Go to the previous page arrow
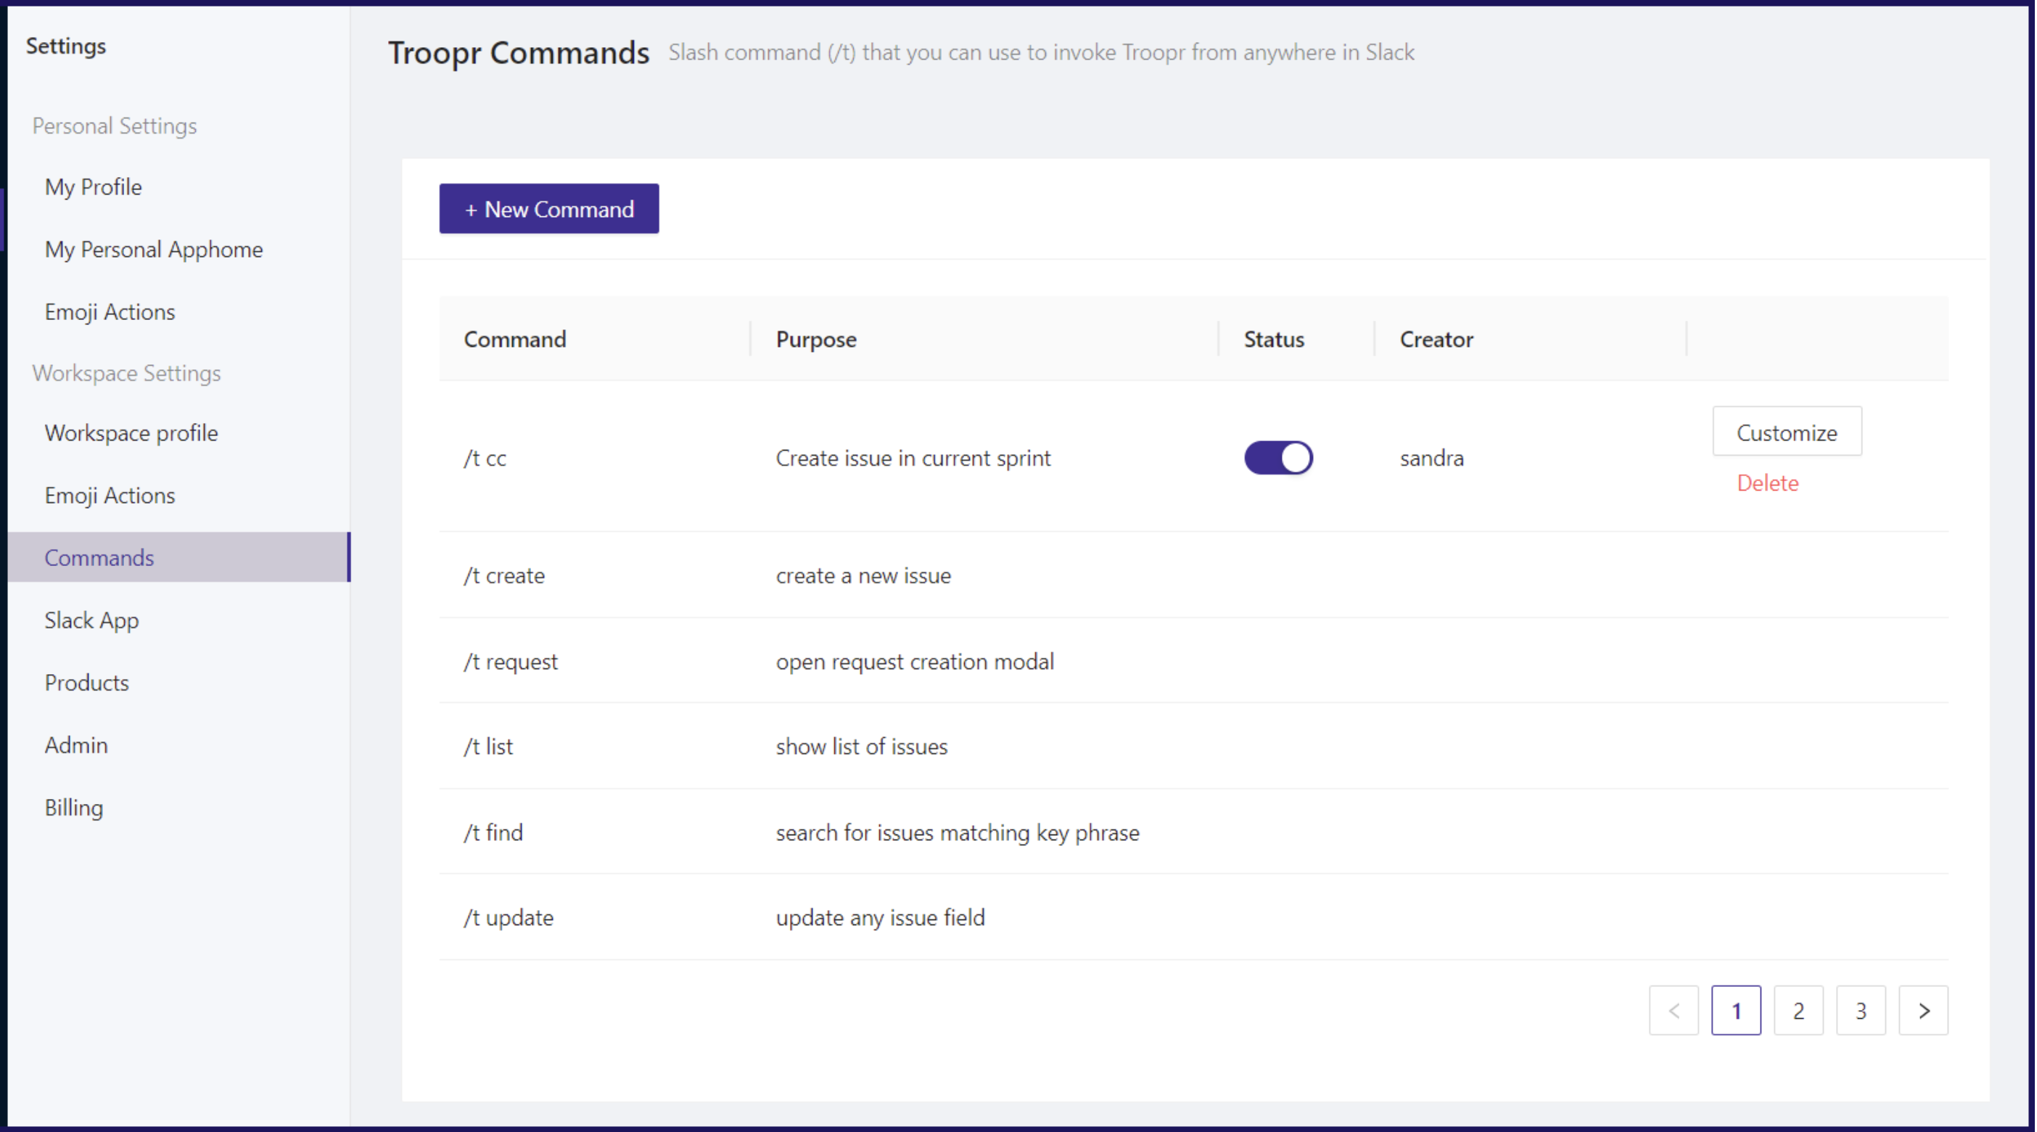This screenshot has height=1132, width=2037. (1674, 1010)
